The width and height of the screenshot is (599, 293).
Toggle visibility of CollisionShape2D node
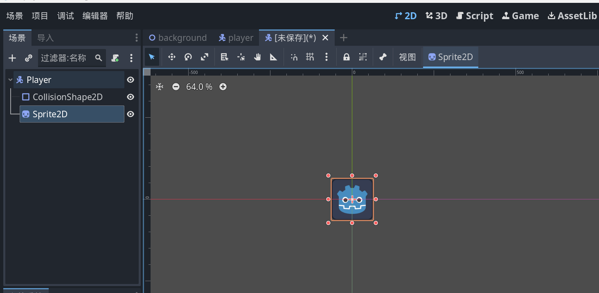coord(131,97)
